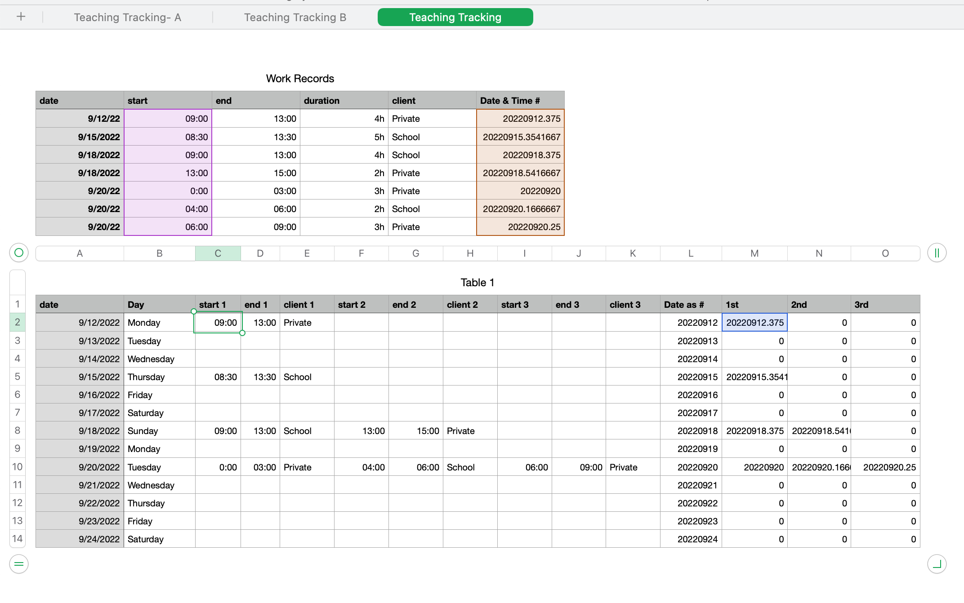Image resolution: width=964 pixels, height=603 pixels.
Task: Switch to Teaching Tracking- A sheet tab
Action: point(127,17)
